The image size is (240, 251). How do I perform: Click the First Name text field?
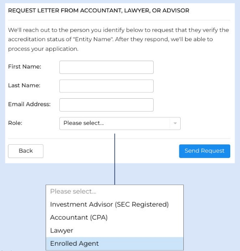click(106, 67)
